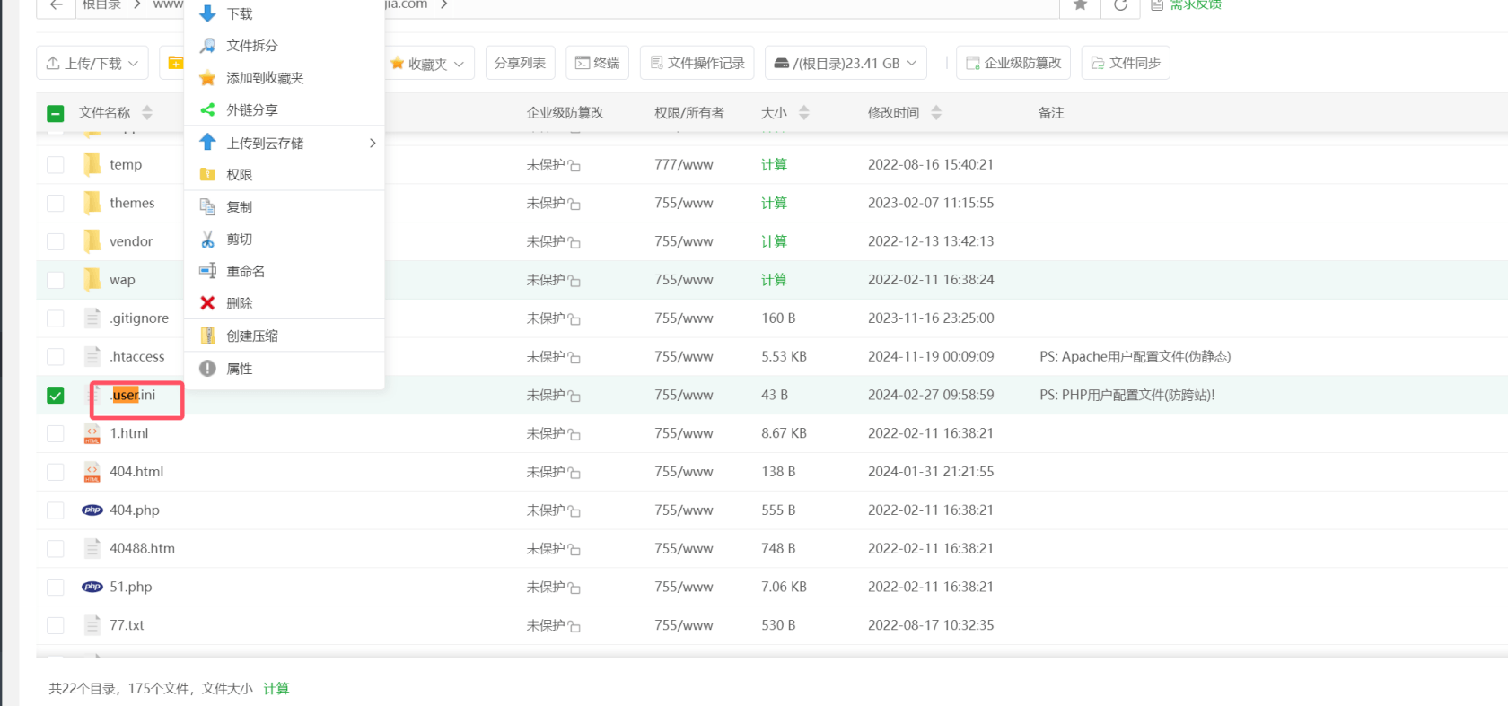Click the refresh icon in path bar

point(1120,4)
